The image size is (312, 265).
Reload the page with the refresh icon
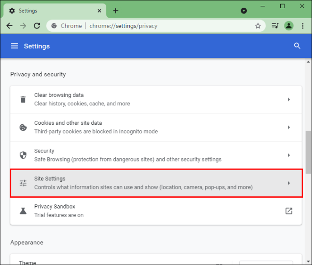37,26
